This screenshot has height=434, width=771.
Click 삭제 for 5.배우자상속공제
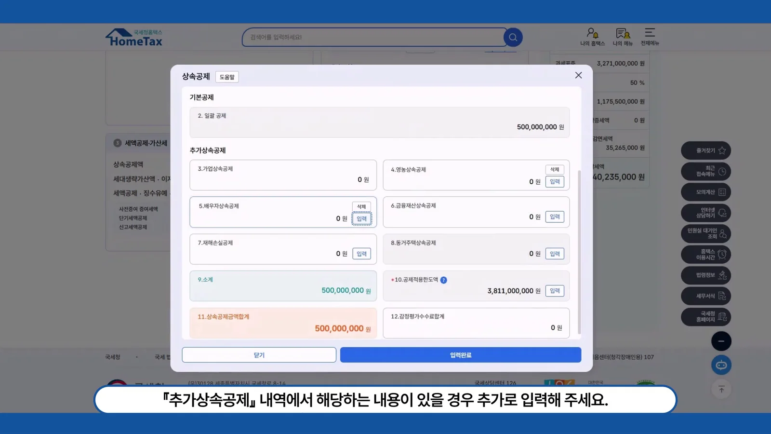[x=361, y=206]
